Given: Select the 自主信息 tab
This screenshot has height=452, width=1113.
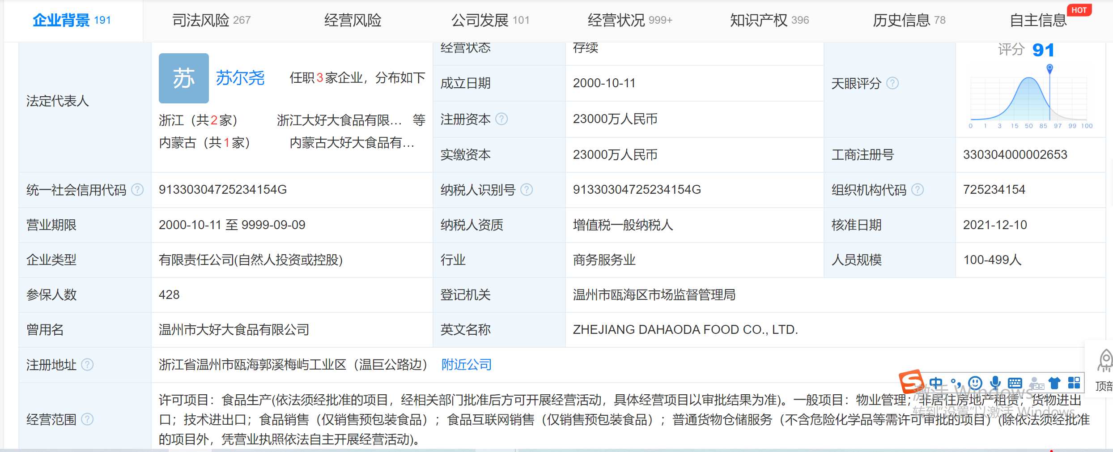Looking at the screenshot, I should coord(1038,20).
